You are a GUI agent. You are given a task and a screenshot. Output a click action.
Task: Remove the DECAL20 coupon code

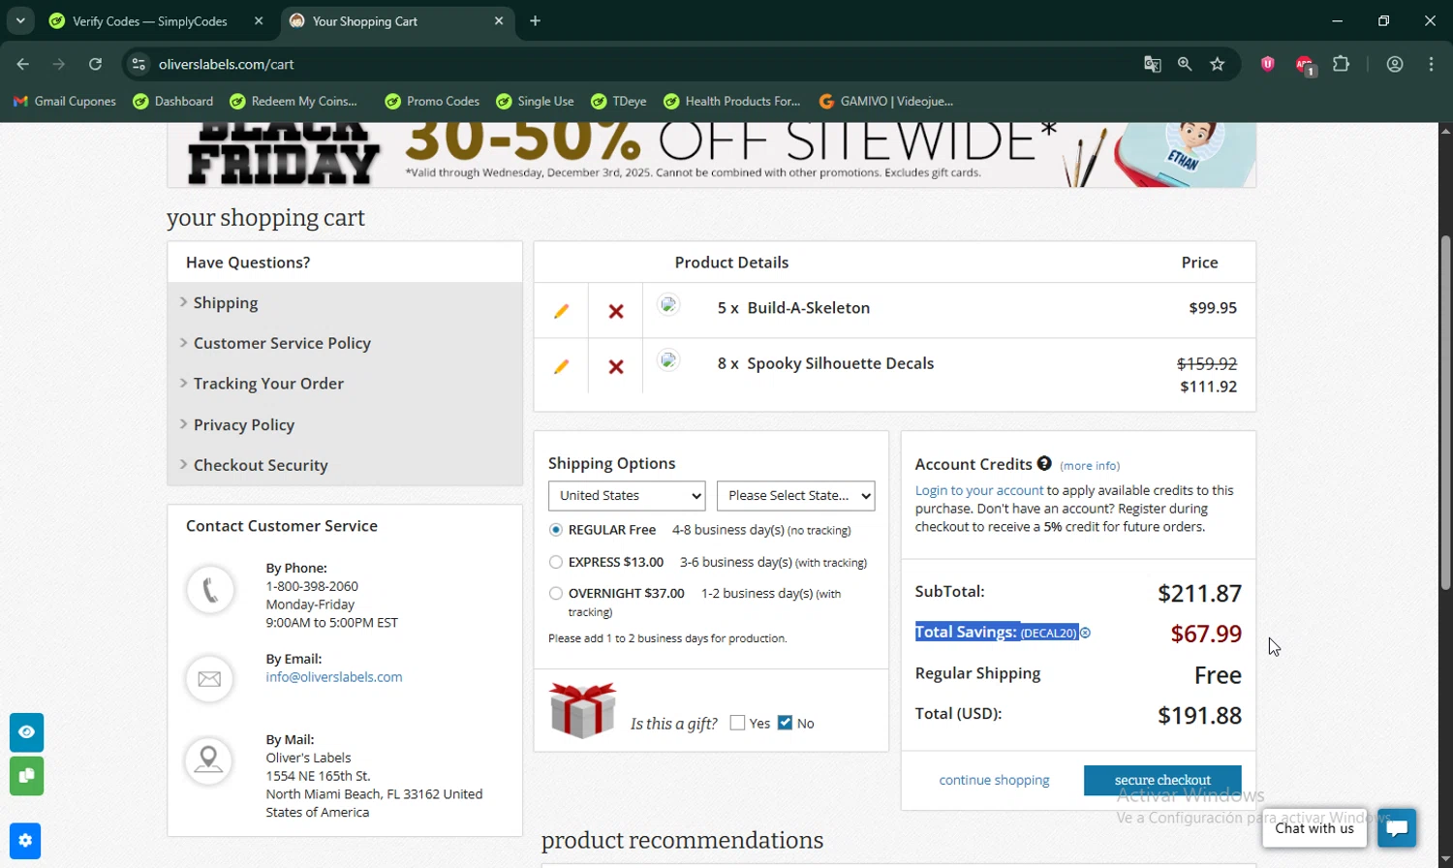pyautogui.click(x=1085, y=633)
